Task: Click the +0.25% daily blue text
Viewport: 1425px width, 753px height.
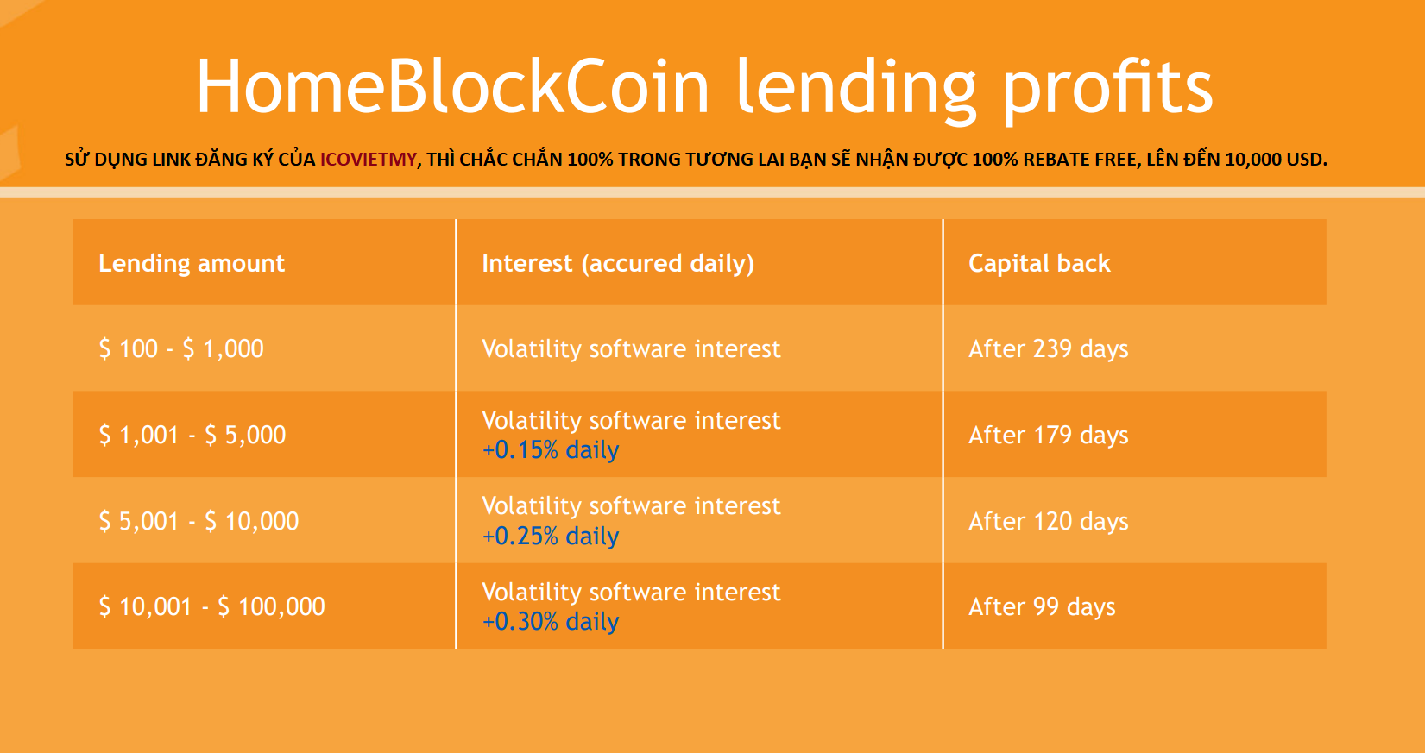Action: [x=551, y=537]
